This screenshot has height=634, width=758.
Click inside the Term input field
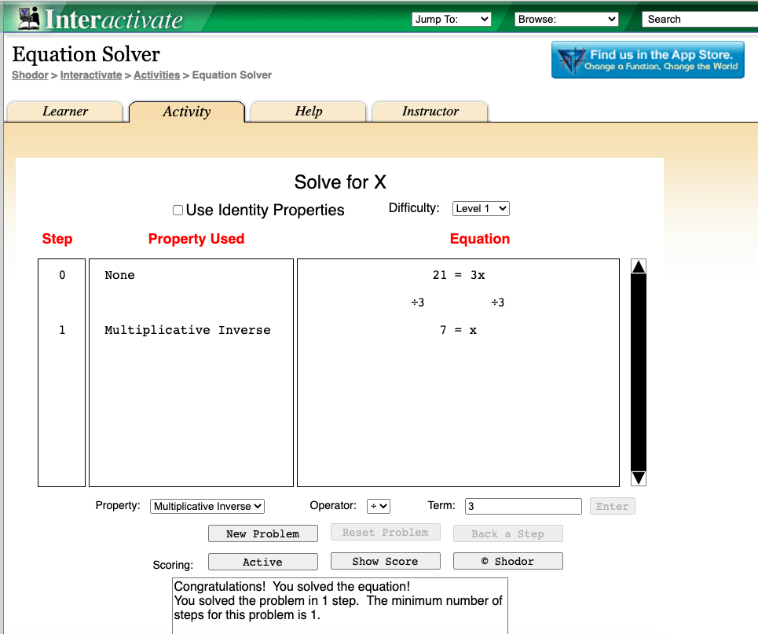click(x=523, y=507)
